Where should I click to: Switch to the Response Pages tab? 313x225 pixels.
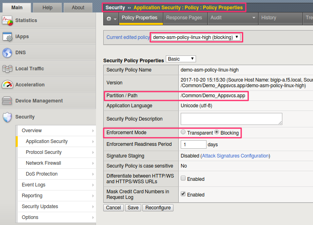click(184, 18)
